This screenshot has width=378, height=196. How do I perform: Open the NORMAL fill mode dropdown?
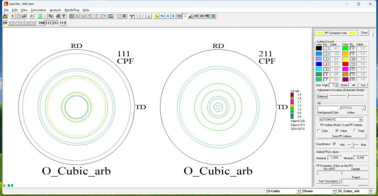363,108
